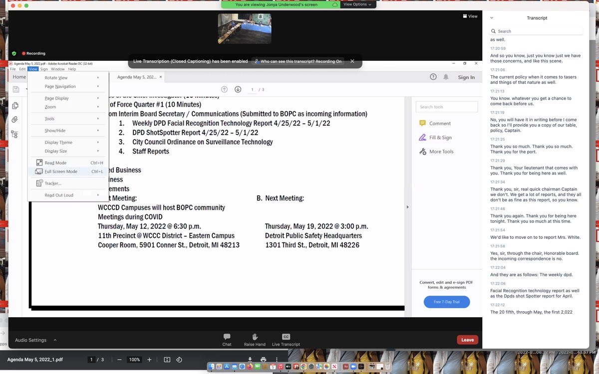The height and width of the screenshot is (374, 599).
Task: Open the attachments paperclip sidebar icon
Action: pyautogui.click(x=15, y=120)
